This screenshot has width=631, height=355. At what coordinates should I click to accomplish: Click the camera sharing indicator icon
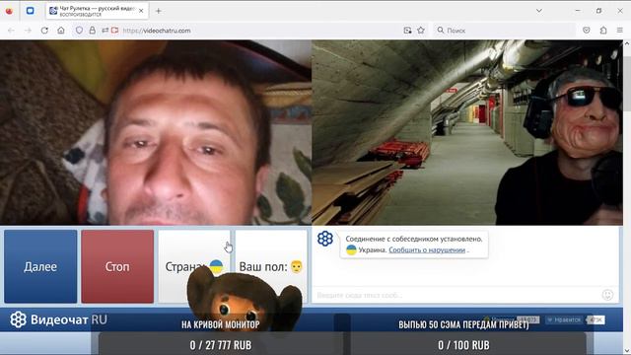click(x=115, y=31)
